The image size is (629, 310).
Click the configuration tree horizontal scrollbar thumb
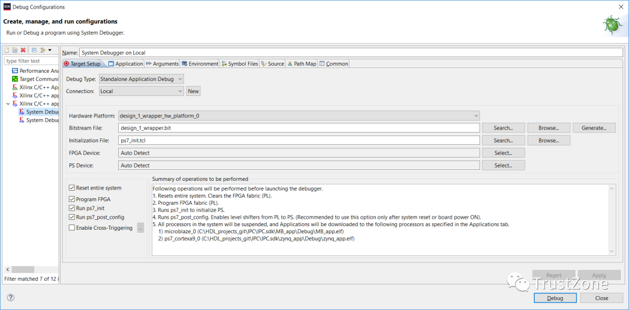coord(23,269)
